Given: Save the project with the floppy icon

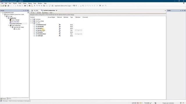Looking at the screenshot, I should tap(6, 6).
